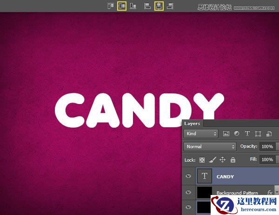Viewport: 279px width, 215px height.
Task: Toggle lock transparent pixels
Action: pos(202,160)
